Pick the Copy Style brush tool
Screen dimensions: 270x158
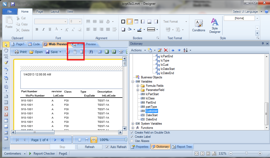pyautogui.click(x=6, y=63)
